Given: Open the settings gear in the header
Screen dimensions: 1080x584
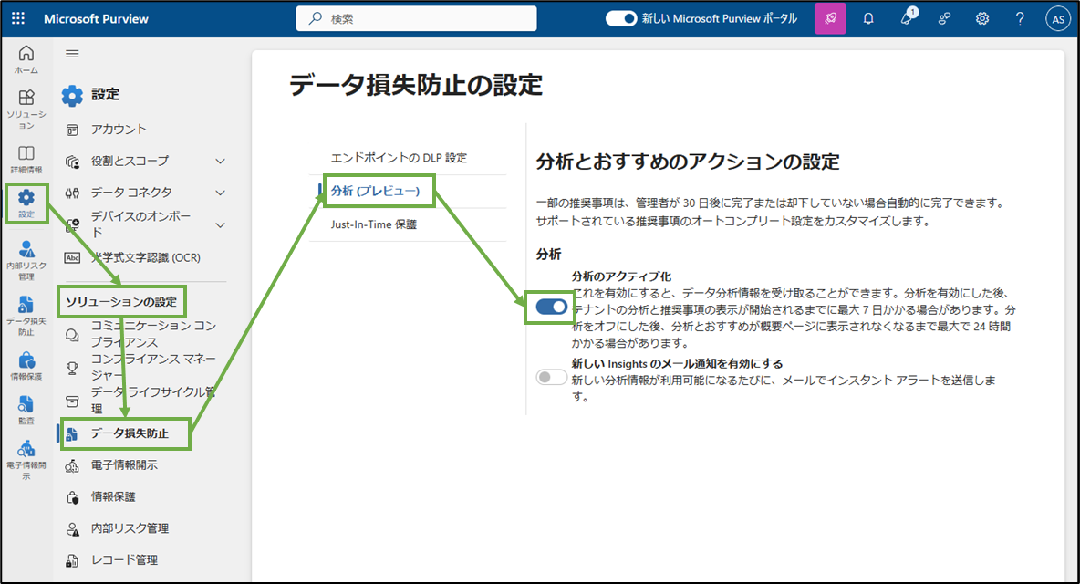Looking at the screenshot, I should (982, 18).
